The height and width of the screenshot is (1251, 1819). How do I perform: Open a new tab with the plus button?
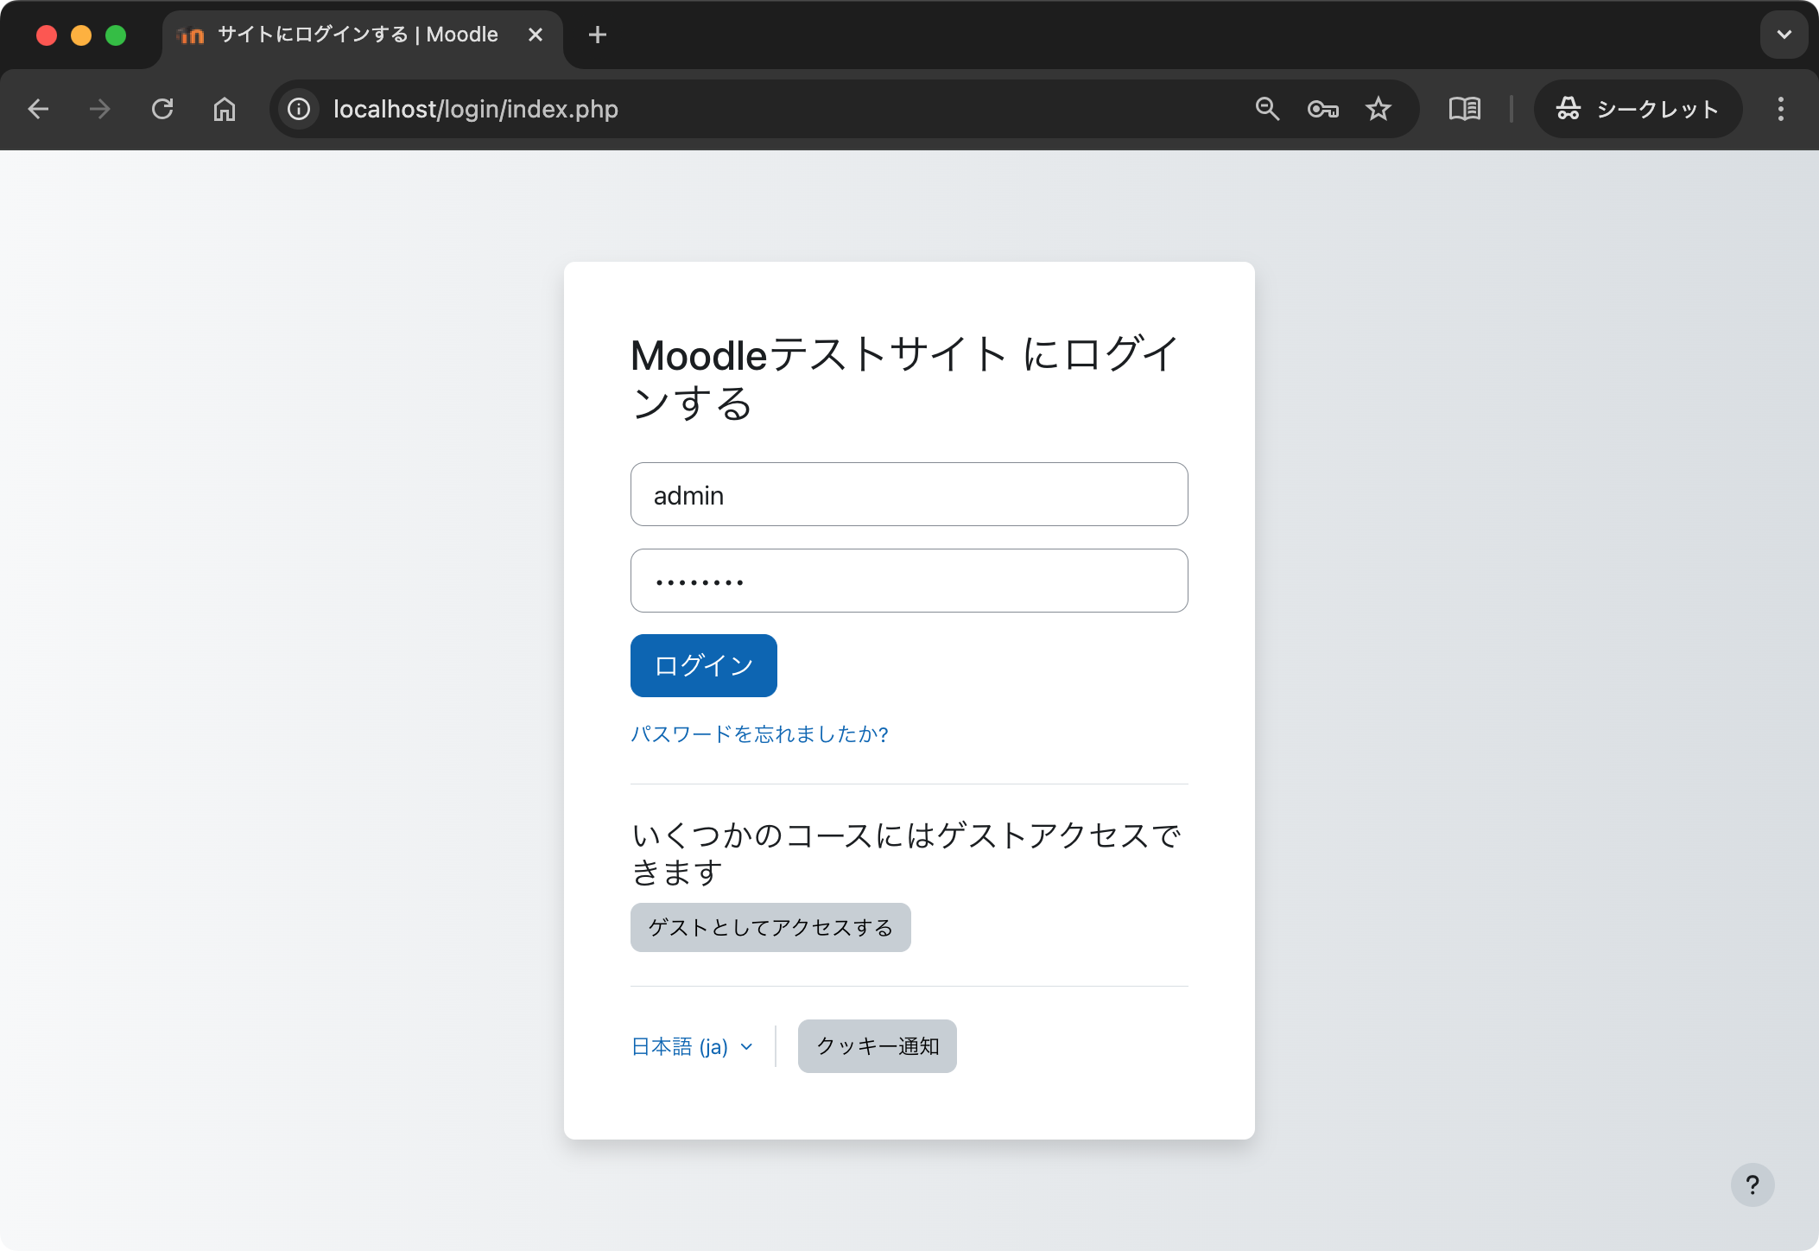(x=599, y=35)
